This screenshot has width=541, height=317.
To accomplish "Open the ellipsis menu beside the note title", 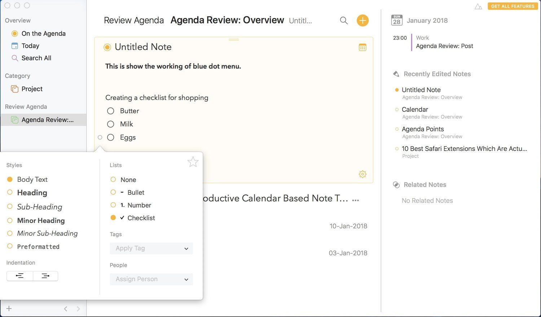I will coord(356,200).
